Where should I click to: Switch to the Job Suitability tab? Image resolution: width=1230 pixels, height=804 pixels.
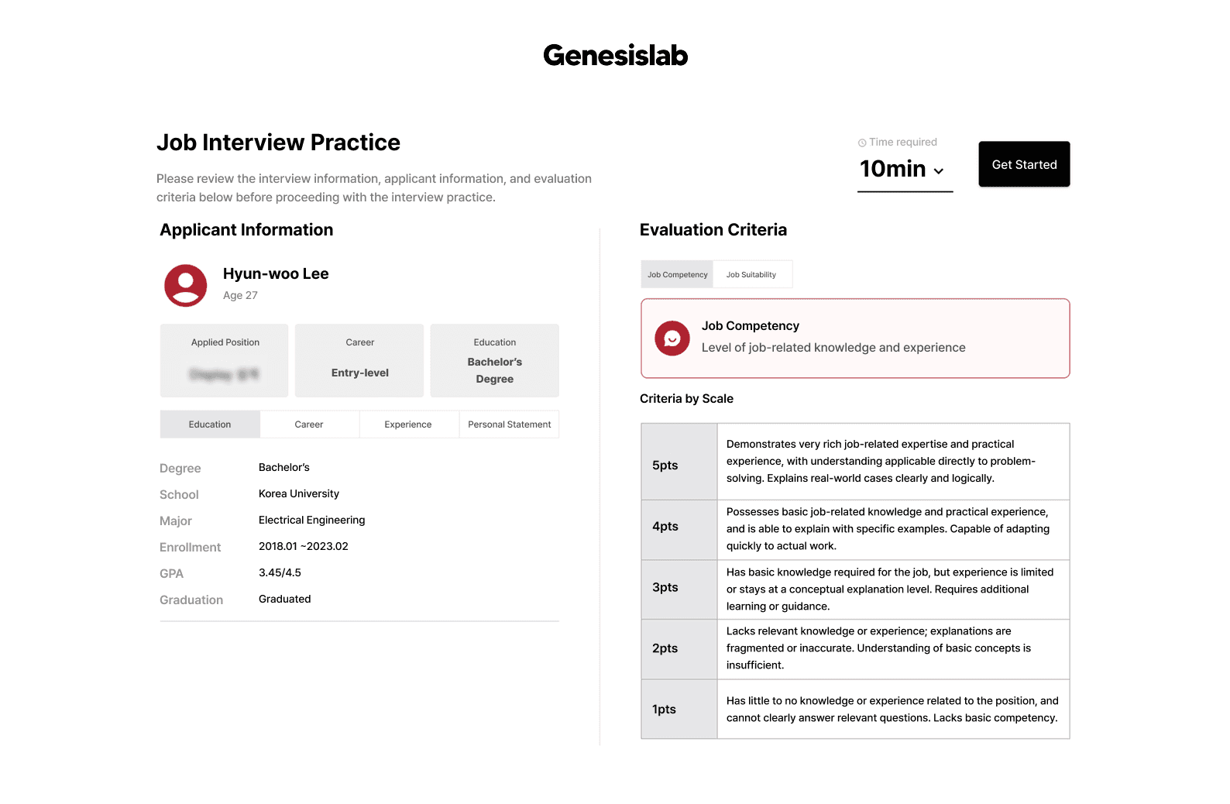click(751, 274)
